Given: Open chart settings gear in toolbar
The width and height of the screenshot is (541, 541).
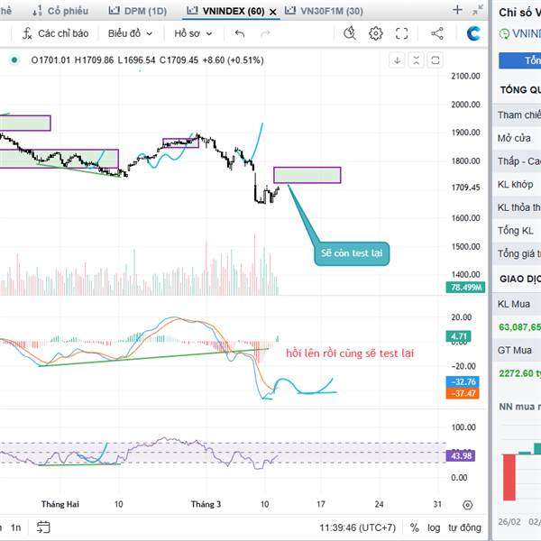Looking at the screenshot, I should [x=376, y=33].
